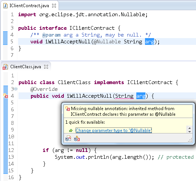Click 'implements' keyword in ClientClass declaration
196x181 pixels.
[x=109, y=83]
